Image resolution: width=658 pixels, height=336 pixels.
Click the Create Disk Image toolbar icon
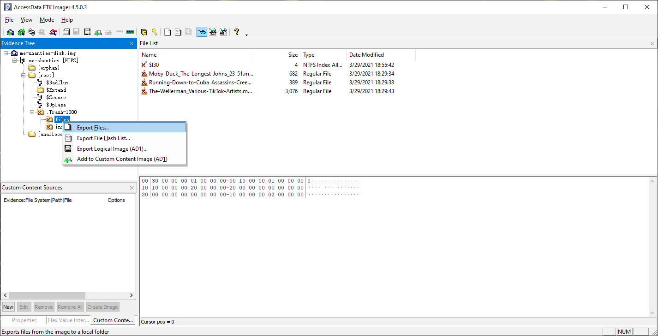click(x=66, y=32)
